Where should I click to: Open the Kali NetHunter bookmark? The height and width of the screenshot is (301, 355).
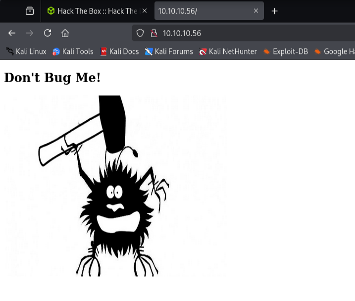(228, 51)
